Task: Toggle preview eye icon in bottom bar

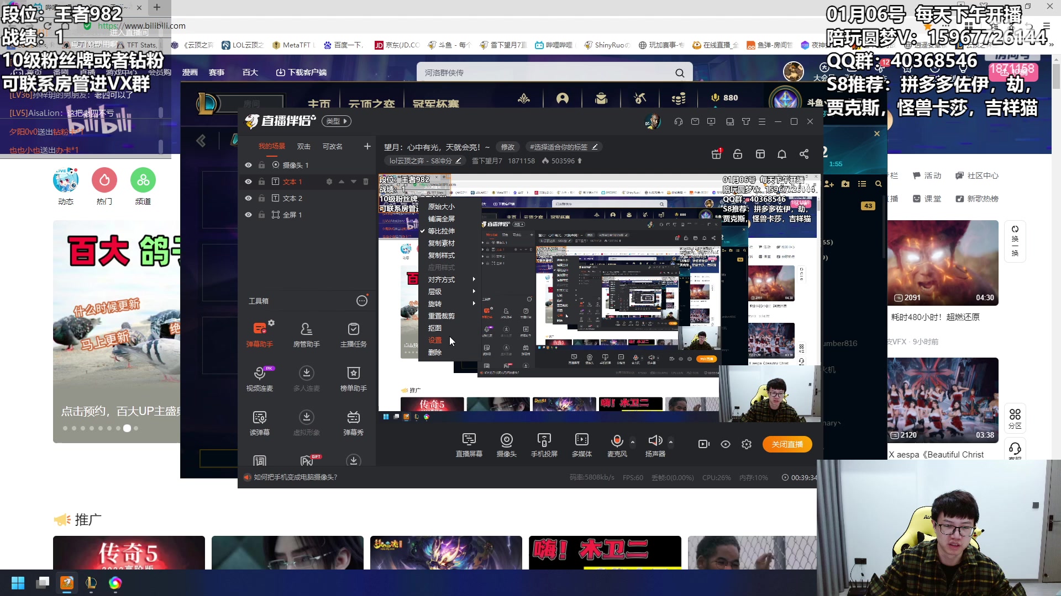Action: pos(726,444)
